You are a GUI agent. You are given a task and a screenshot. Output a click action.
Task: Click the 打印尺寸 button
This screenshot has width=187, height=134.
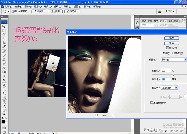[72, 11]
